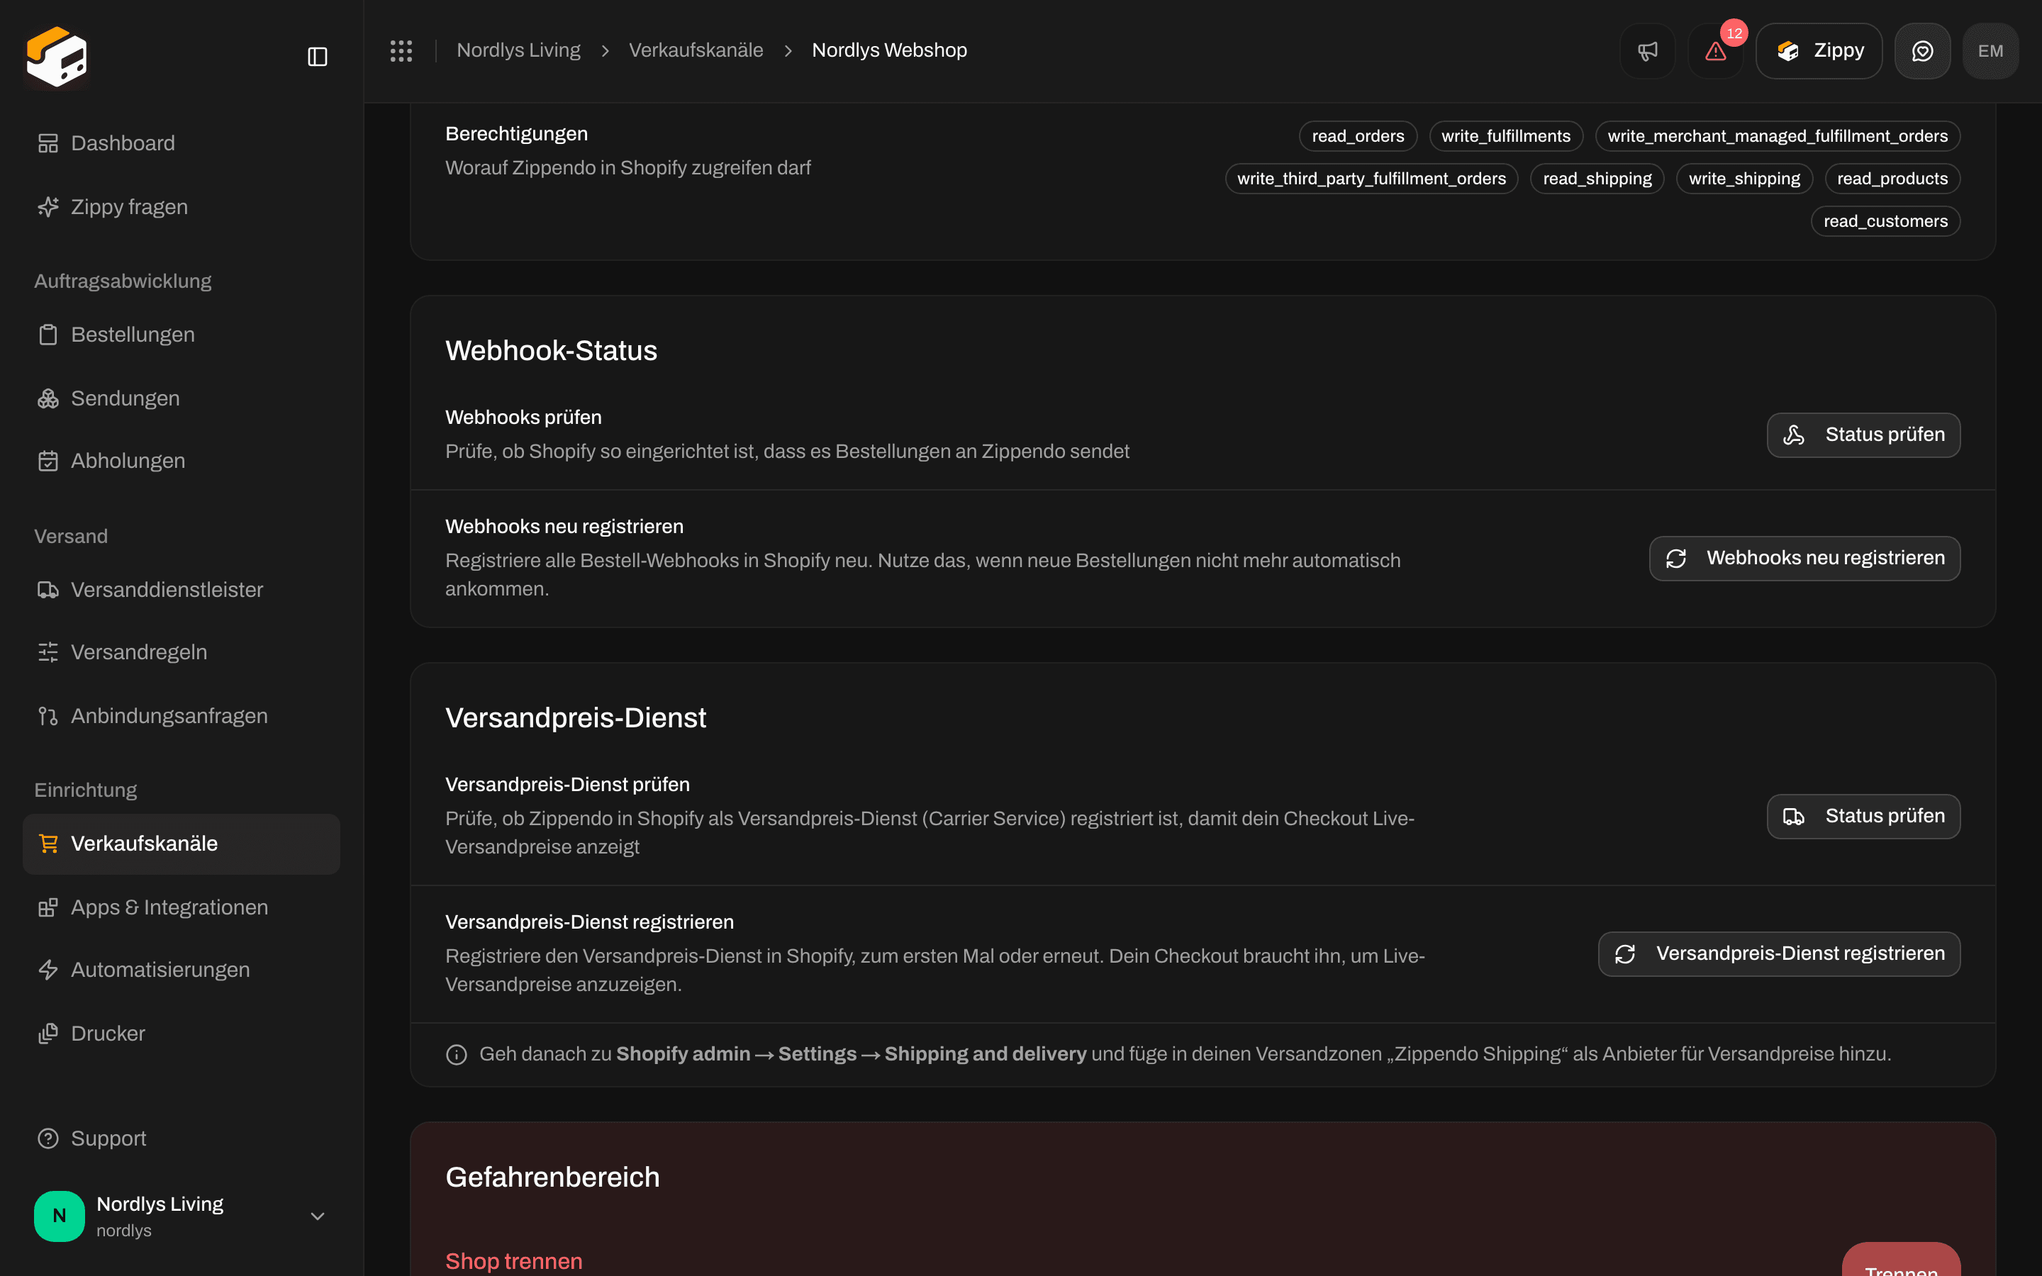Click the read_products permission tag
The height and width of the screenshot is (1276, 2042).
[x=1892, y=179]
